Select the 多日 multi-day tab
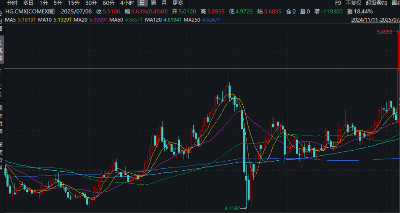The height and width of the screenshot is (213, 400). (x=28, y=3)
